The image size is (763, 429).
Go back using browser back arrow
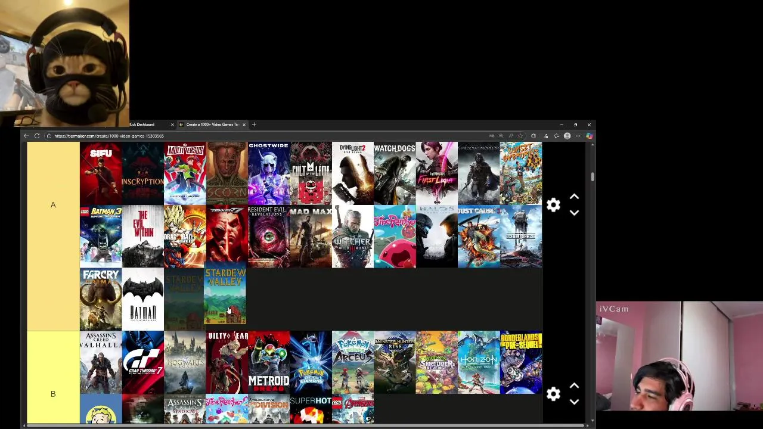[26, 136]
